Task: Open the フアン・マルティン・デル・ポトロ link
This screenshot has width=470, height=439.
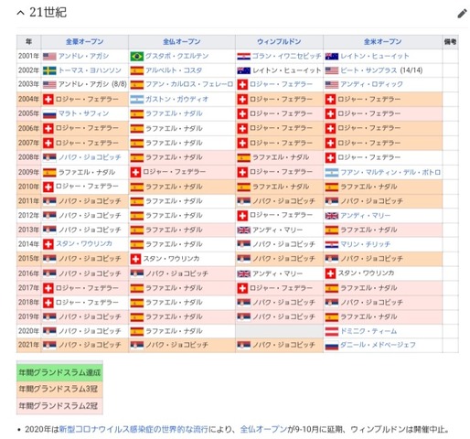Action: (390, 172)
